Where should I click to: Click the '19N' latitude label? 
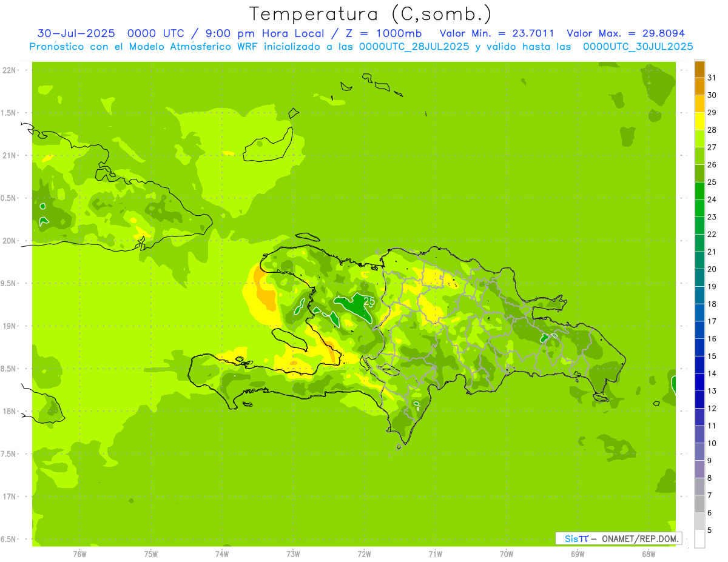point(9,326)
